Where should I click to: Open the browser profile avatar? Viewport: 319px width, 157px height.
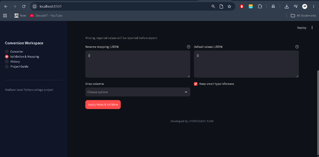[x=305, y=7]
